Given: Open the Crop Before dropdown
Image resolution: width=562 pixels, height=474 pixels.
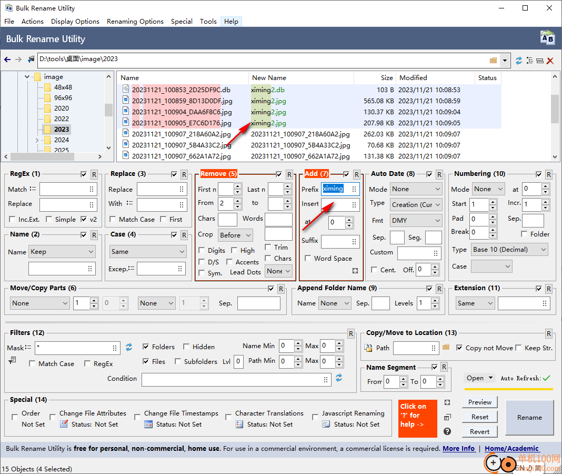Looking at the screenshot, I should (x=235, y=235).
